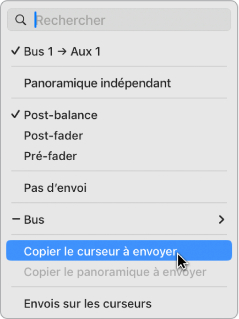The height and width of the screenshot is (319, 239).
Task: Toggle Panoramique indépendant option
Action: [119, 83]
